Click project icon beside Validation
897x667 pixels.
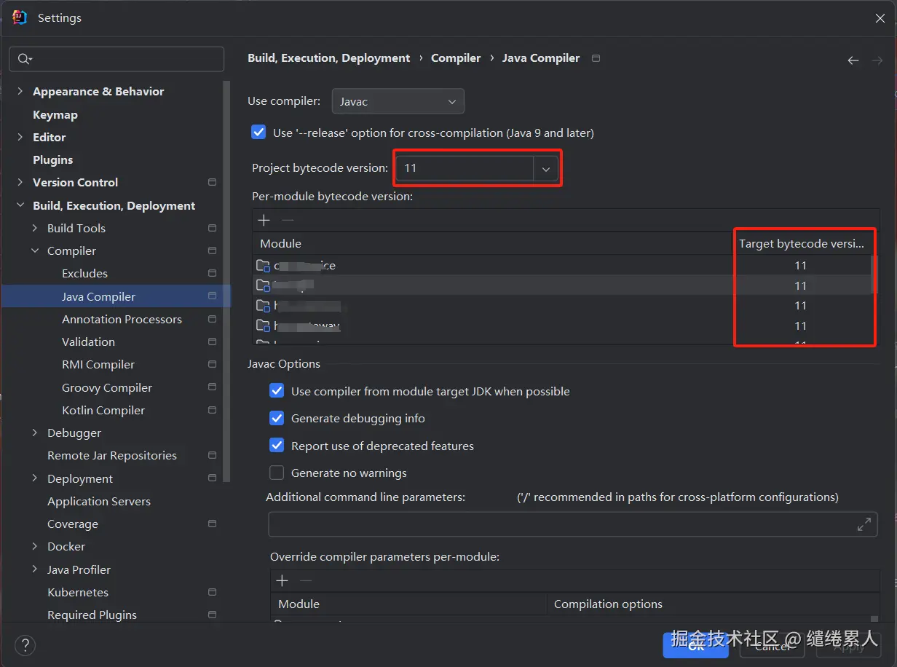pyautogui.click(x=212, y=342)
